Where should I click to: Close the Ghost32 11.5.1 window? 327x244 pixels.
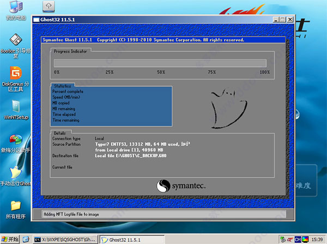[290, 20]
